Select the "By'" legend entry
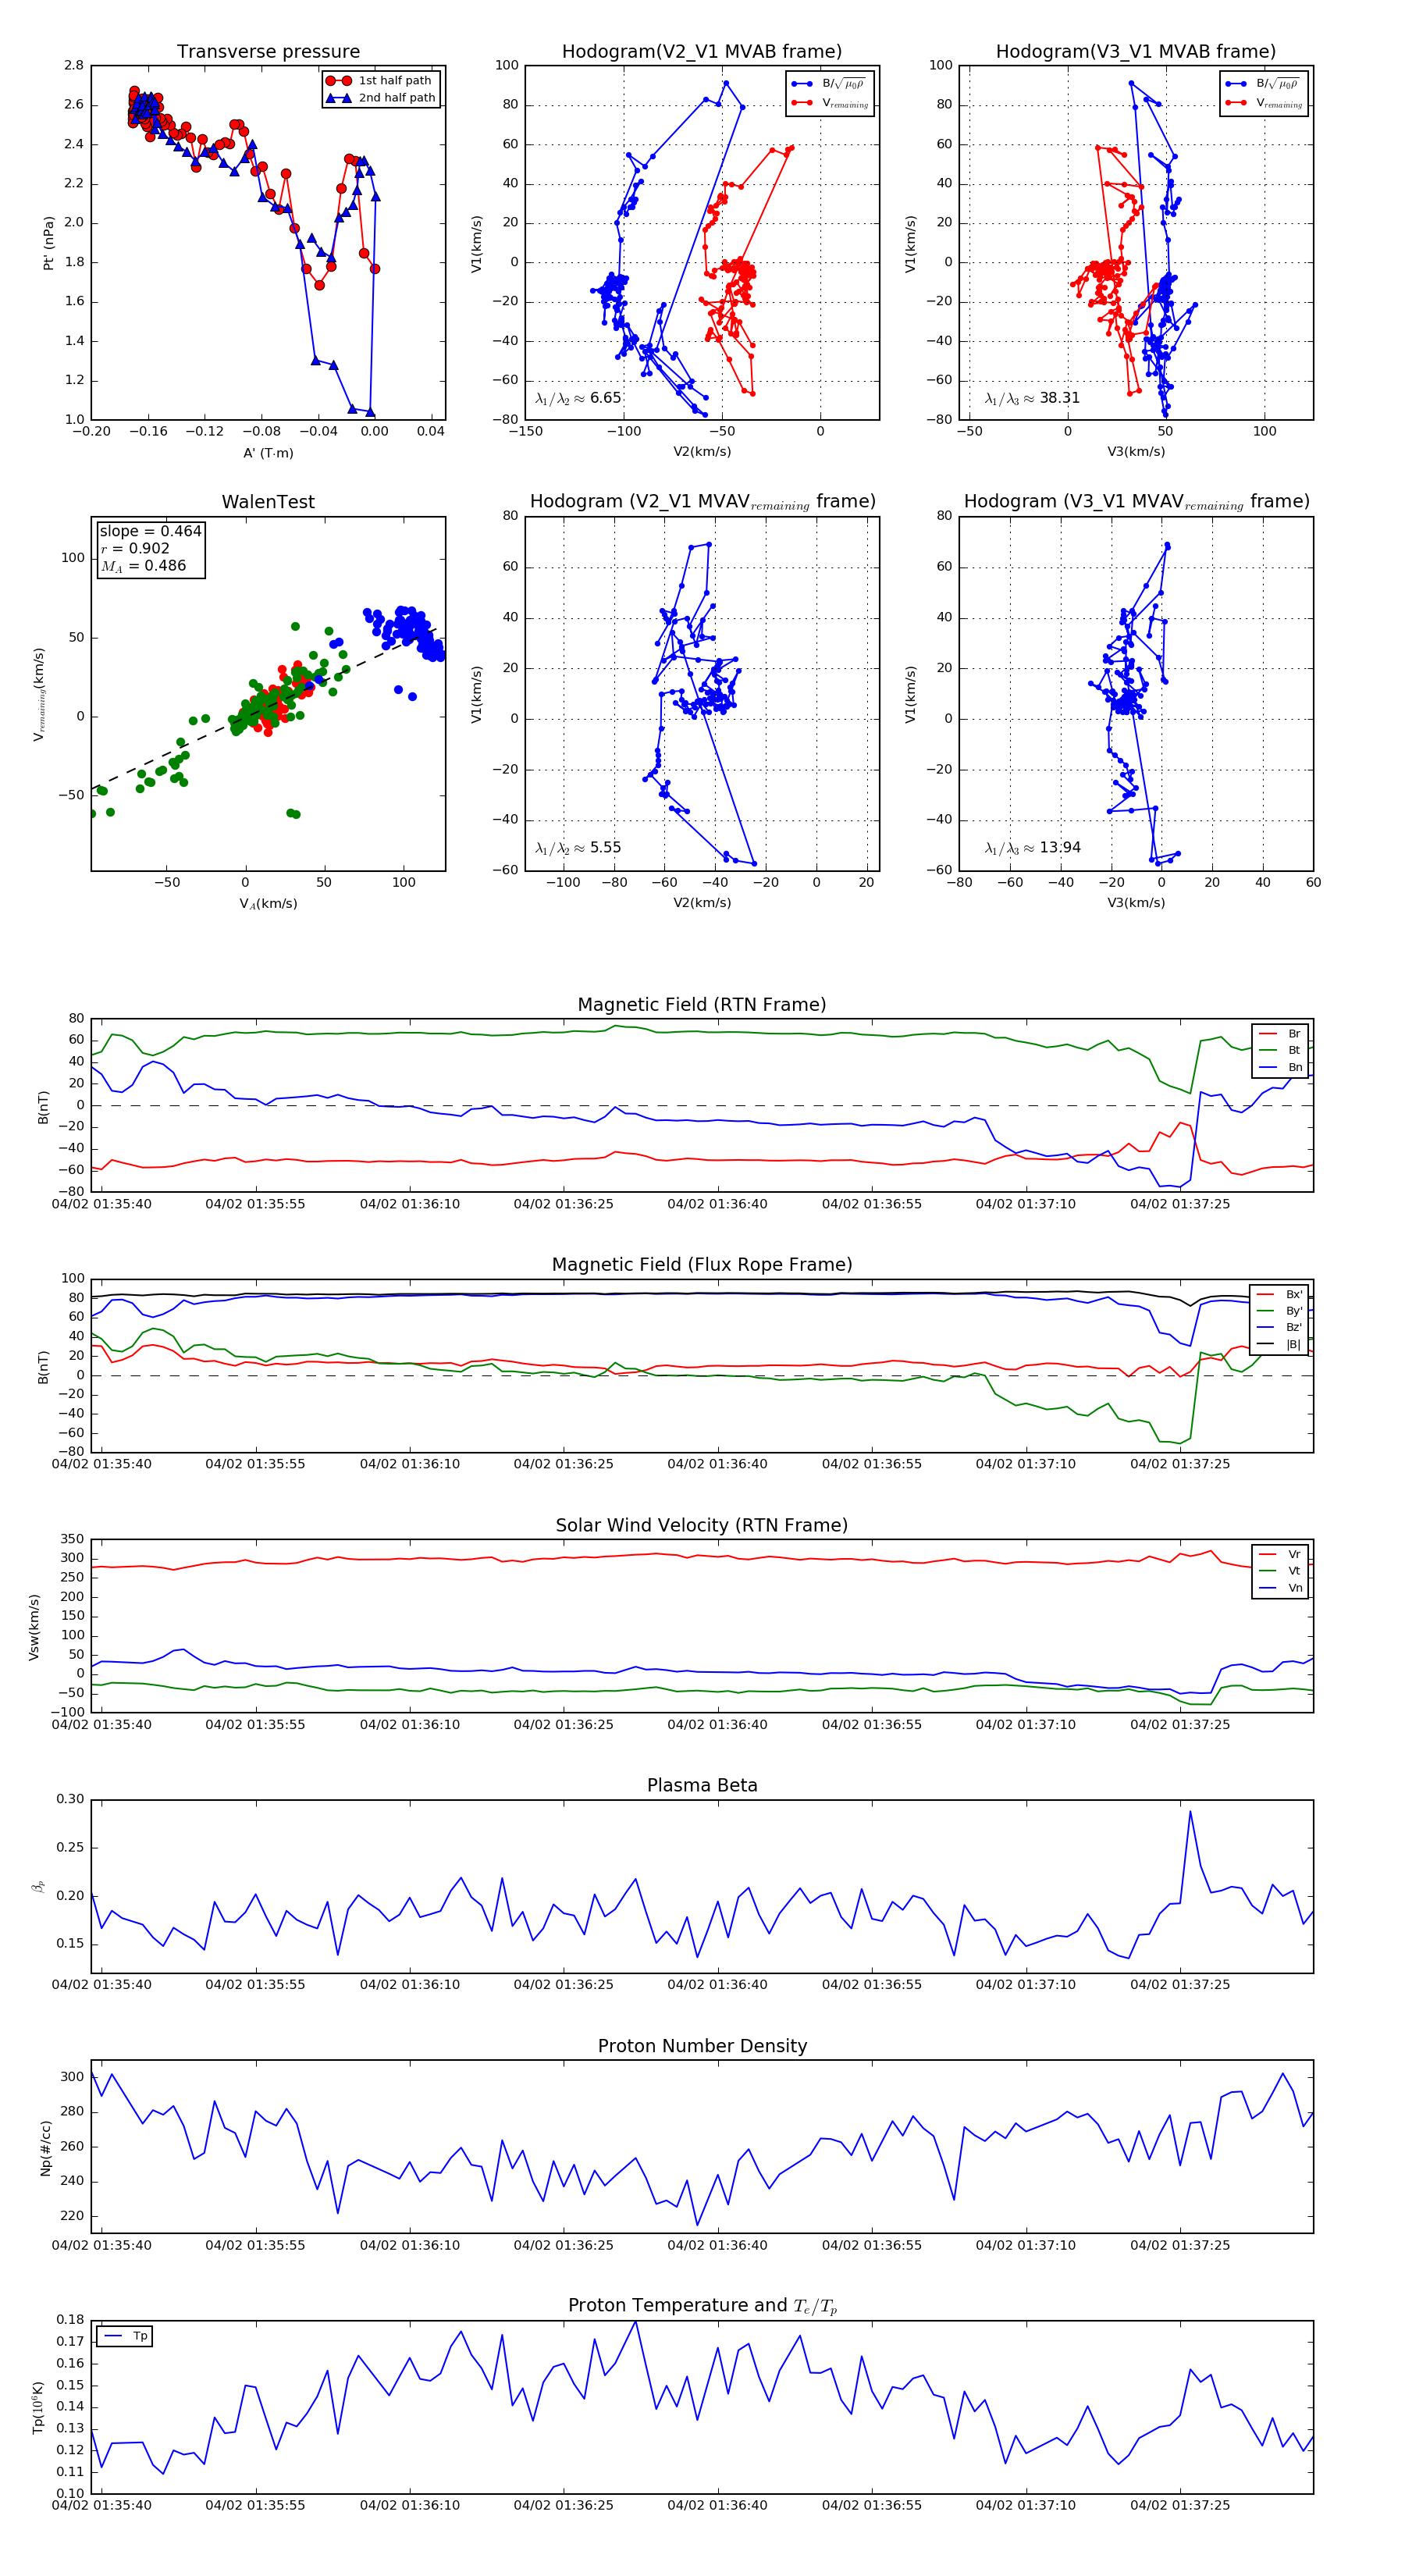Screen dimensions: 1405x2576 1280,1311
